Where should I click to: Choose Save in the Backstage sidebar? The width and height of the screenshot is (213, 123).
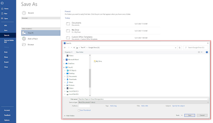(x=5, y=30)
